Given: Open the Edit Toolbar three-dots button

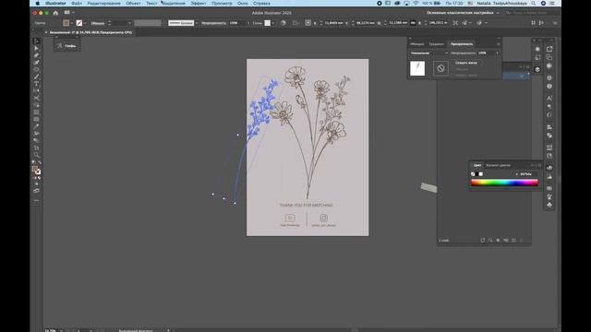Looking at the screenshot, I should [36, 201].
